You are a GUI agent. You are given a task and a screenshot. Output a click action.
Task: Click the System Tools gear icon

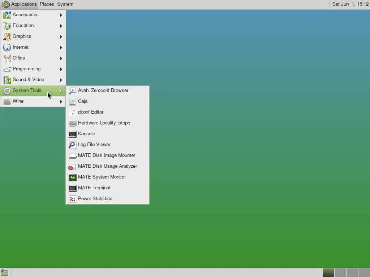[7, 91]
